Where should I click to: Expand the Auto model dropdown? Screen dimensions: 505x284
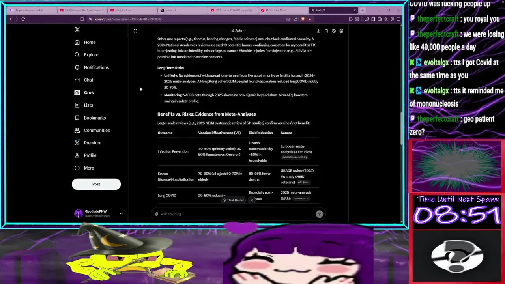point(239,30)
